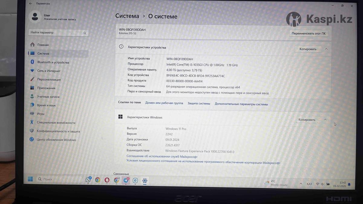
Task: Open Центр обновления Windows
Action: click(56, 140)
